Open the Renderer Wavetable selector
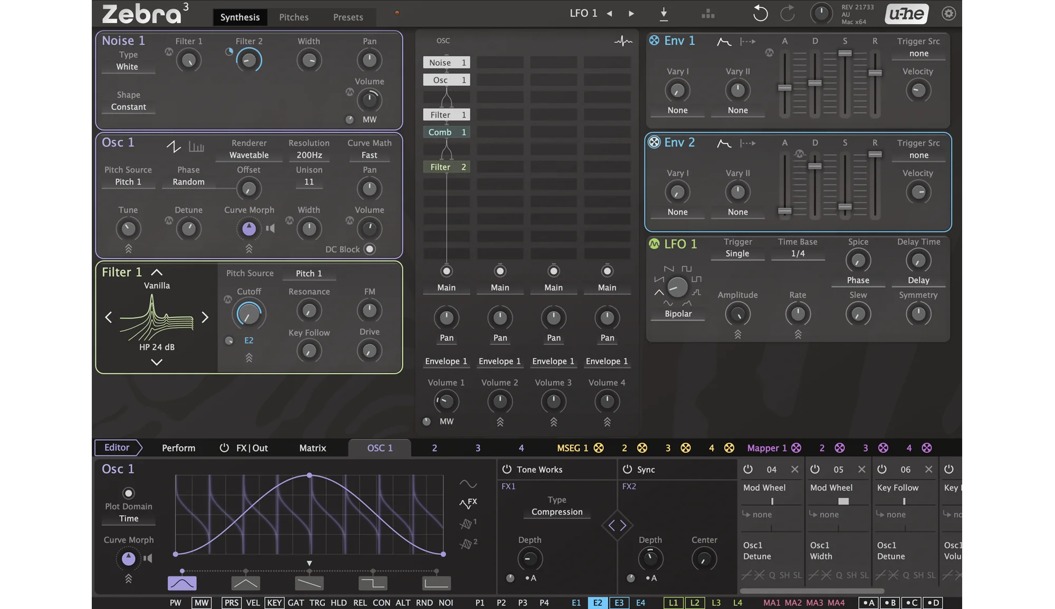 click(249, 155)
